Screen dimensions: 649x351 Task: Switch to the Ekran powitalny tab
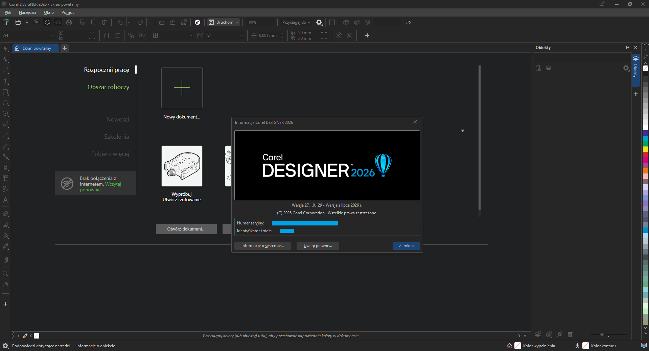[36, 48]
